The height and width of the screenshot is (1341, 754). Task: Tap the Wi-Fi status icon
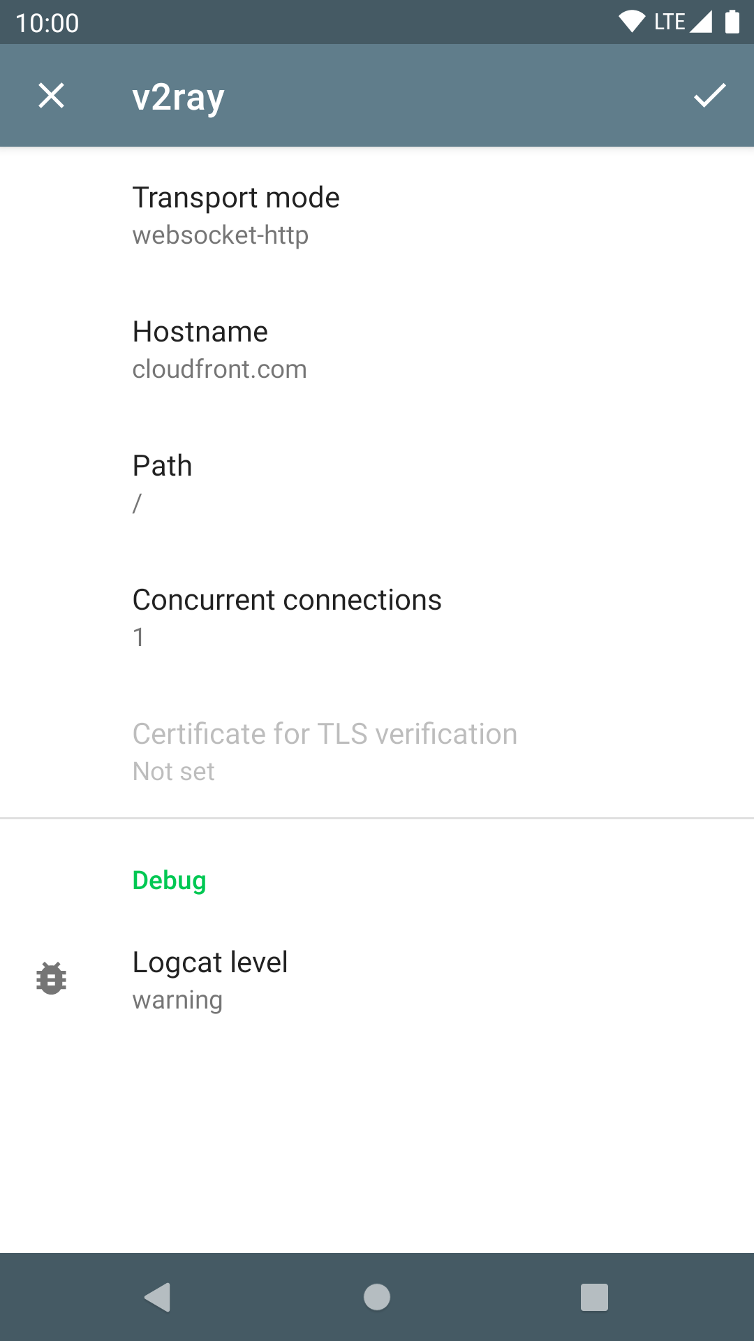click(631, 22)
